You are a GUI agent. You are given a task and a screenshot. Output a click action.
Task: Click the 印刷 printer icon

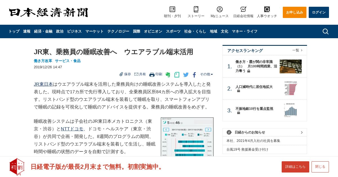(x=152, y=74)
